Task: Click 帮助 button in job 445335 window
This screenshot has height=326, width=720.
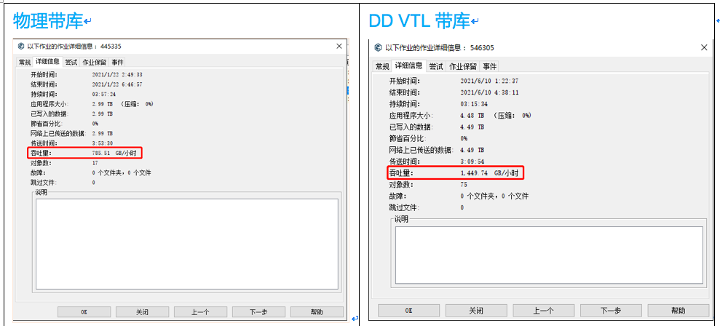Action: pos(317,311)
